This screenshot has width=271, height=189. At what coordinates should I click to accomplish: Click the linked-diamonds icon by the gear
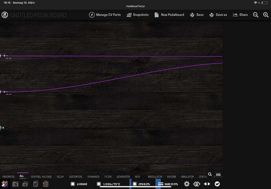click(197, 184)
